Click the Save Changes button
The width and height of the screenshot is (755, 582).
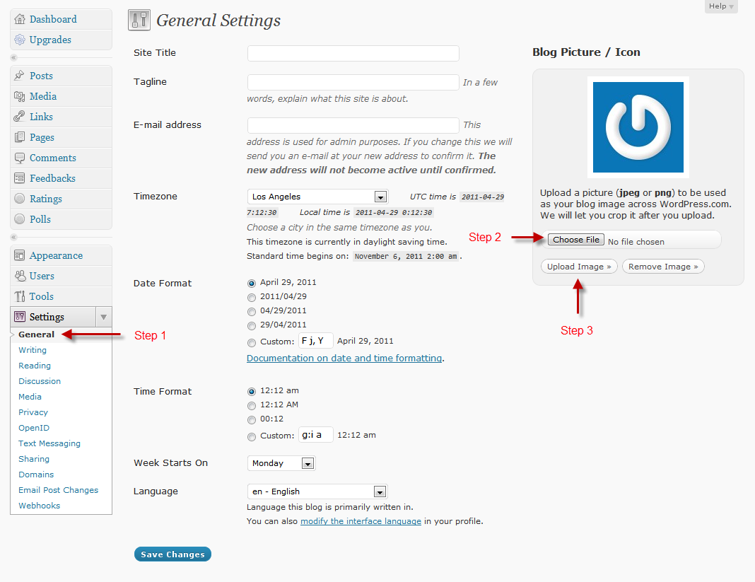point(172,554)
